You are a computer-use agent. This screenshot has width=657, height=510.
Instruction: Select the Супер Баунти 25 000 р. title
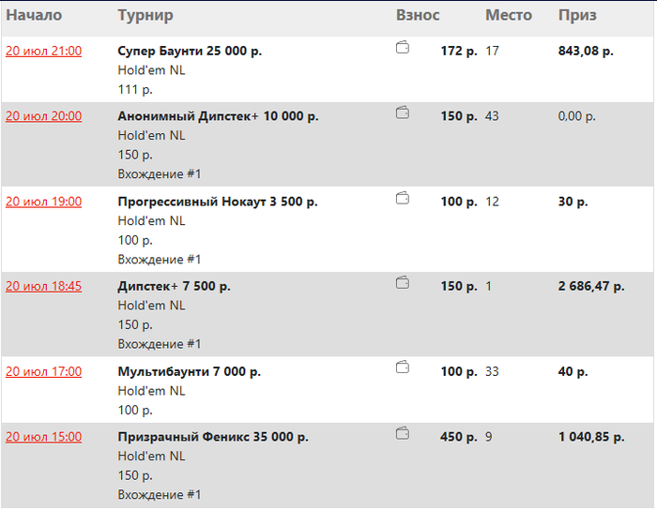click(x=190, y=51)
